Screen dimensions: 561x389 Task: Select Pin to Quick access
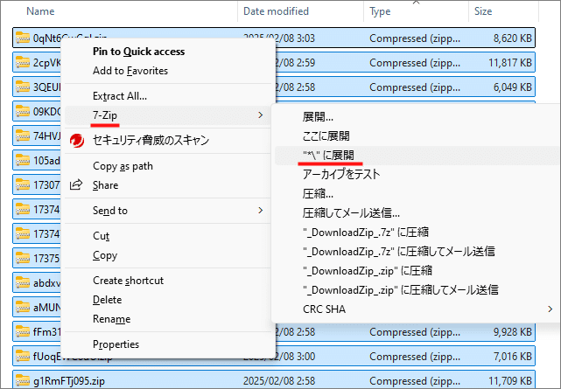click(x=138, y=52)
